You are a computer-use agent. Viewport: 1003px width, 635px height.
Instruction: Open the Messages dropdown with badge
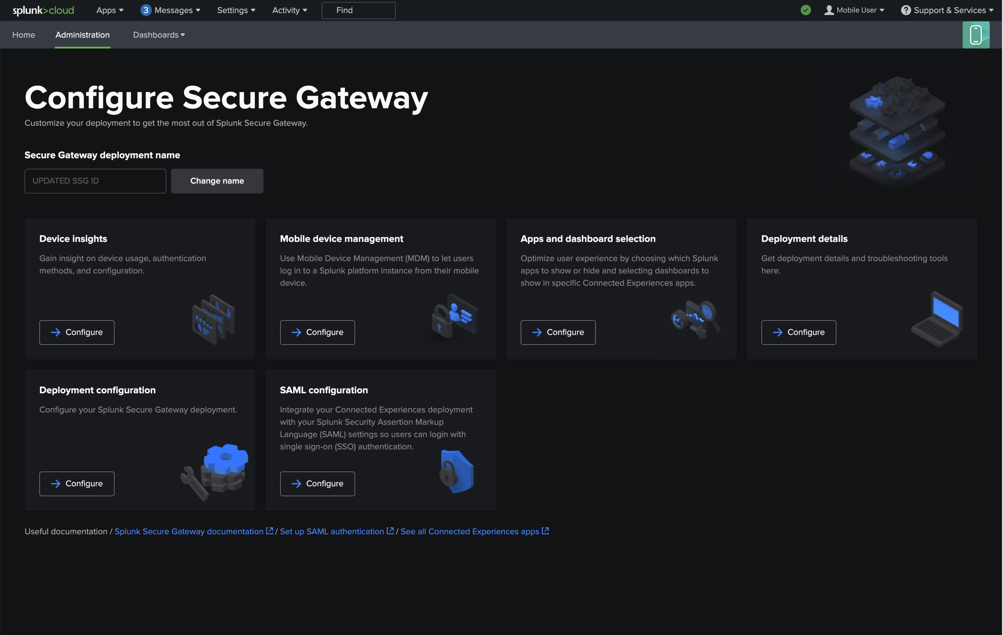[x=170, y=10]
